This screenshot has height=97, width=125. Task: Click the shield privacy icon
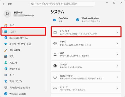[6, 87]
